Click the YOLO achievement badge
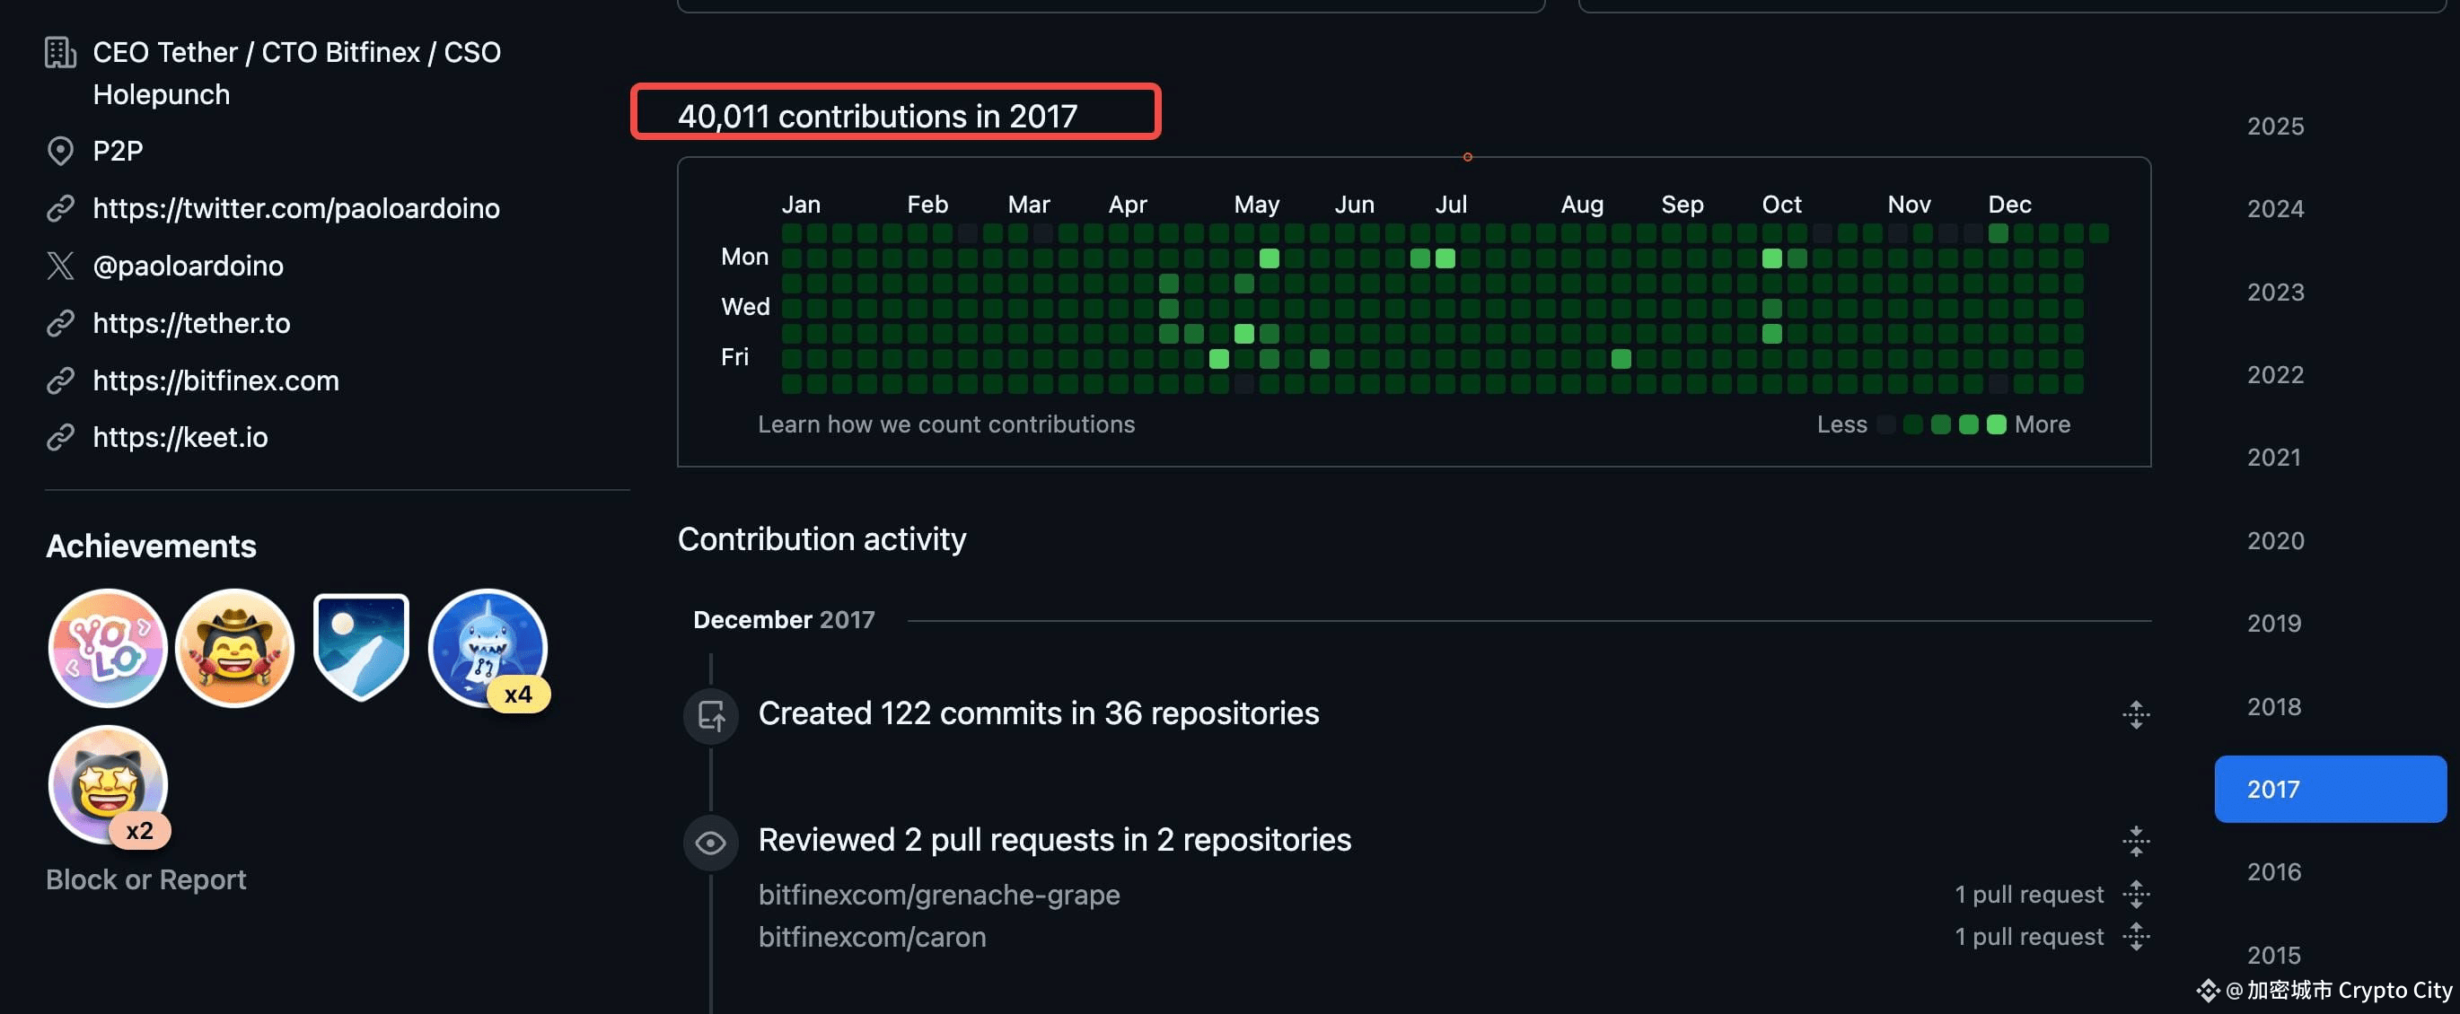Image resolution: width=2460 pixels, height=1014 pixels. pos(107,647)
